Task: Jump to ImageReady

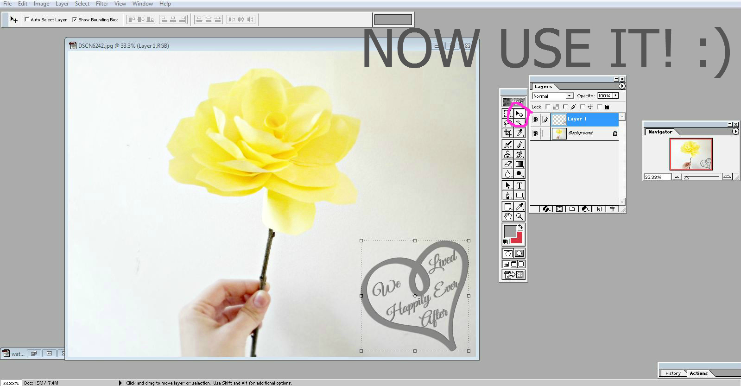Action: click(x=513, y=275)
